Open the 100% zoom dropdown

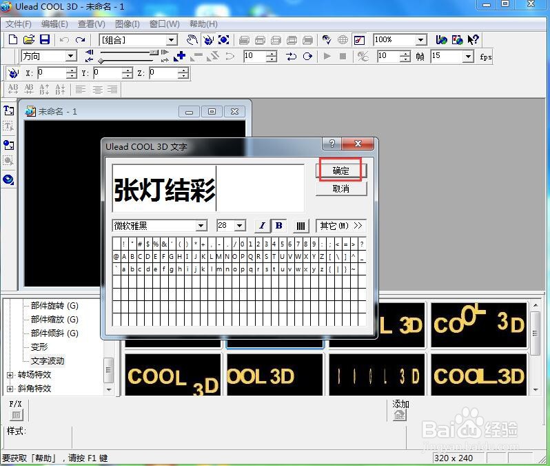[421, 40]
